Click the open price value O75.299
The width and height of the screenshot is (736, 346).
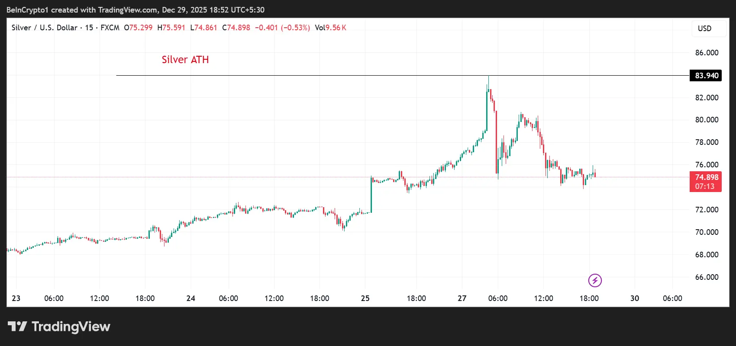(139, 28)
